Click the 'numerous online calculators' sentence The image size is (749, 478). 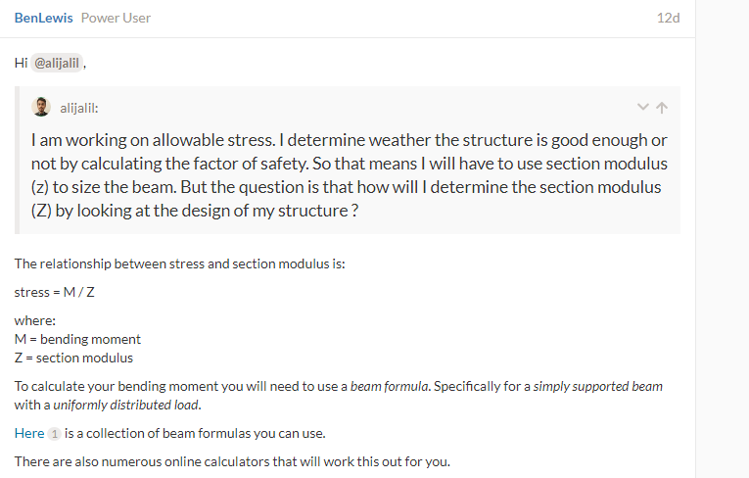(x=232, y=461)
